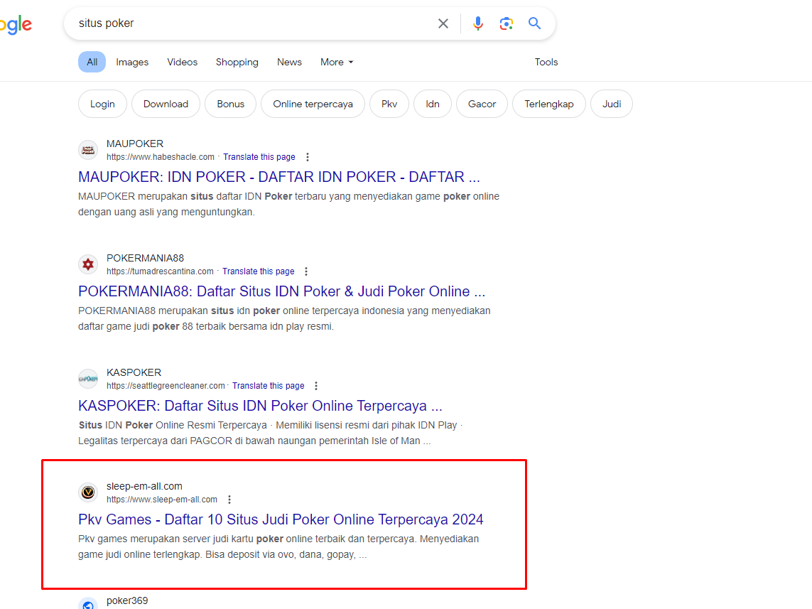Click the blue magnifying glass search icon
This screenshot has width=812, height=609.
pyautogui.click(x=535, y=23)
